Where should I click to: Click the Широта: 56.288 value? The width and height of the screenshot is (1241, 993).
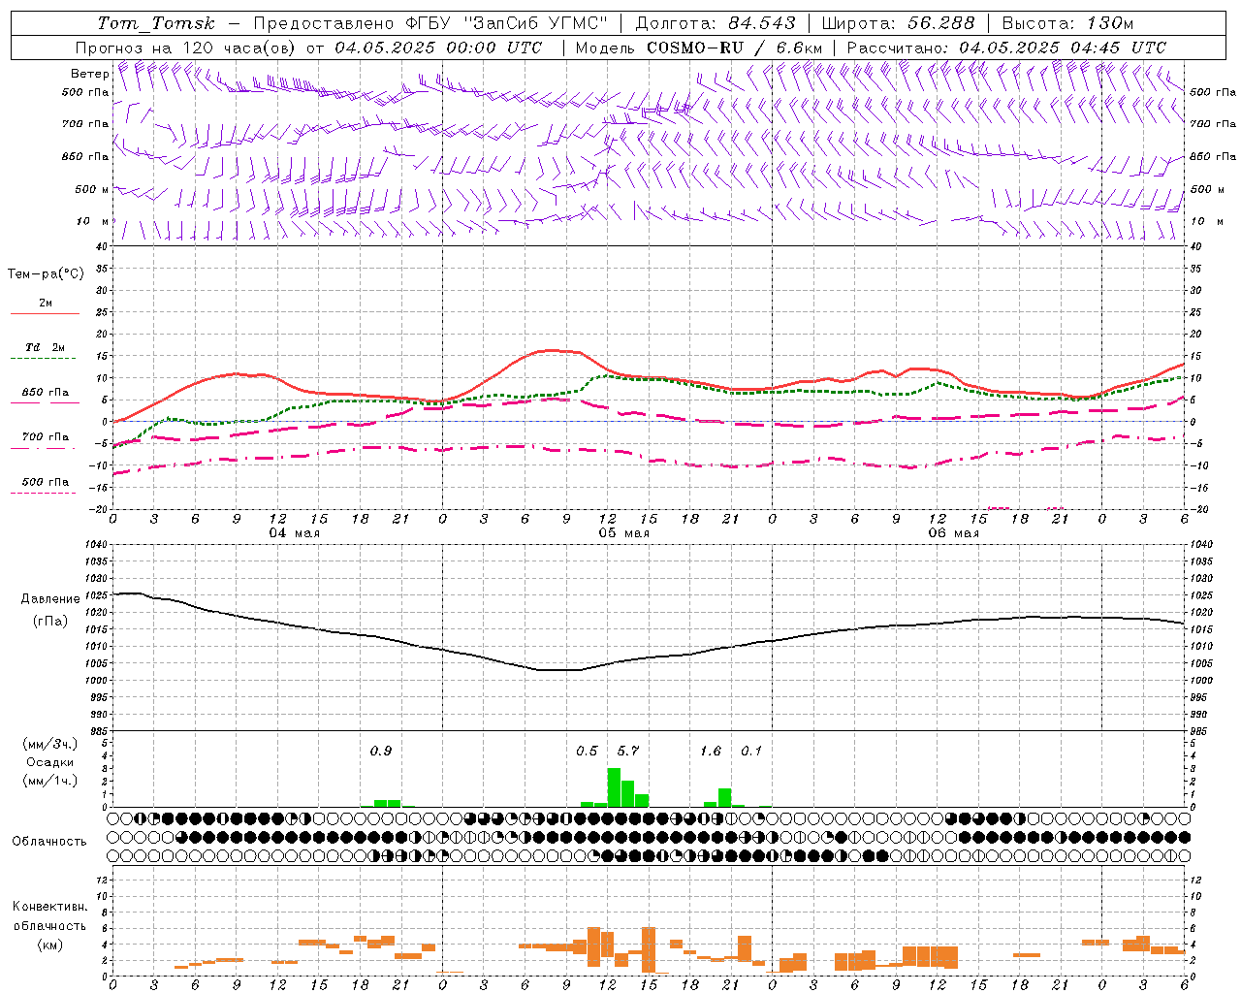(x=898, y=23)
